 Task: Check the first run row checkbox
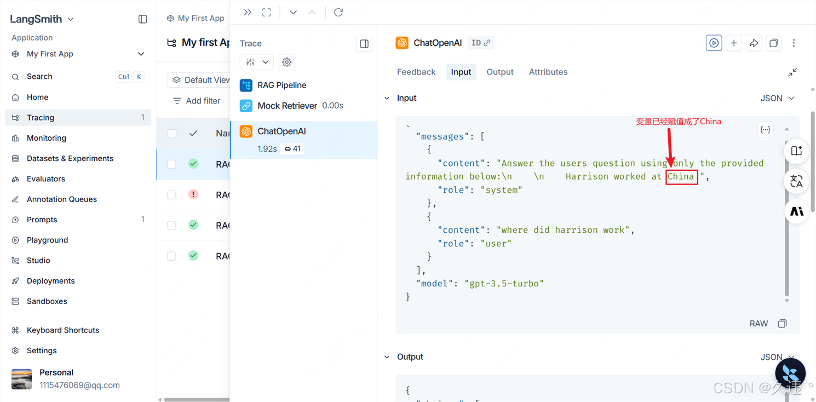172,164
